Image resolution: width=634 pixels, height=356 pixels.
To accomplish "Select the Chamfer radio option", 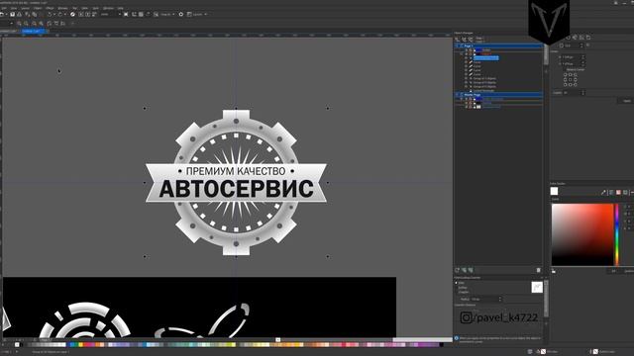I will (457, 292).
